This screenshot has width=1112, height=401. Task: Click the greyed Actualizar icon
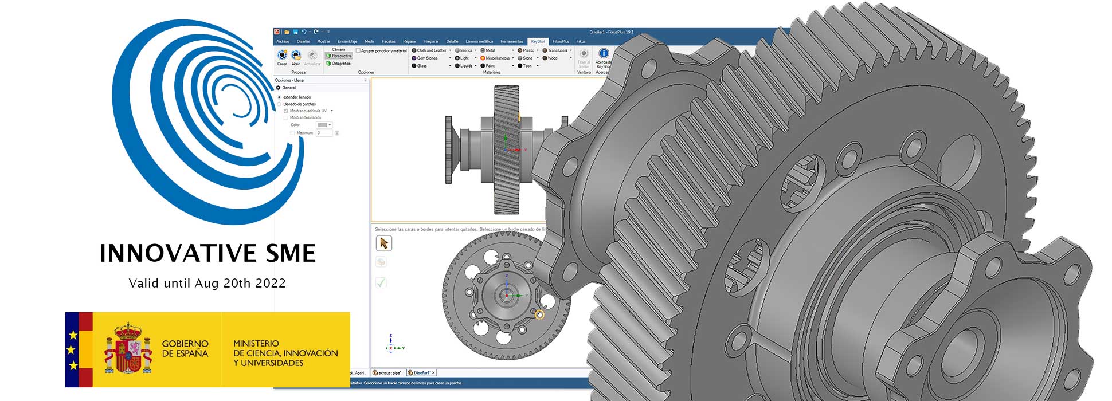pyautogui.click(x=312, y=56)
